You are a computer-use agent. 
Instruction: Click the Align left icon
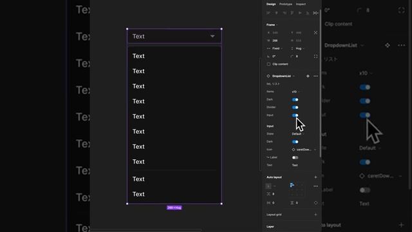click(x=268, y=13)
